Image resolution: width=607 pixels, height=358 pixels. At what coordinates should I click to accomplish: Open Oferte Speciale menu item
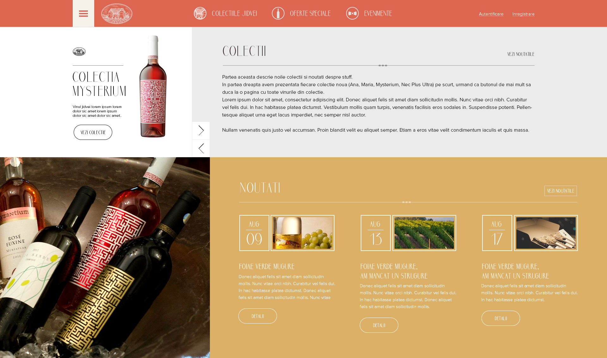tap(310, 14)
